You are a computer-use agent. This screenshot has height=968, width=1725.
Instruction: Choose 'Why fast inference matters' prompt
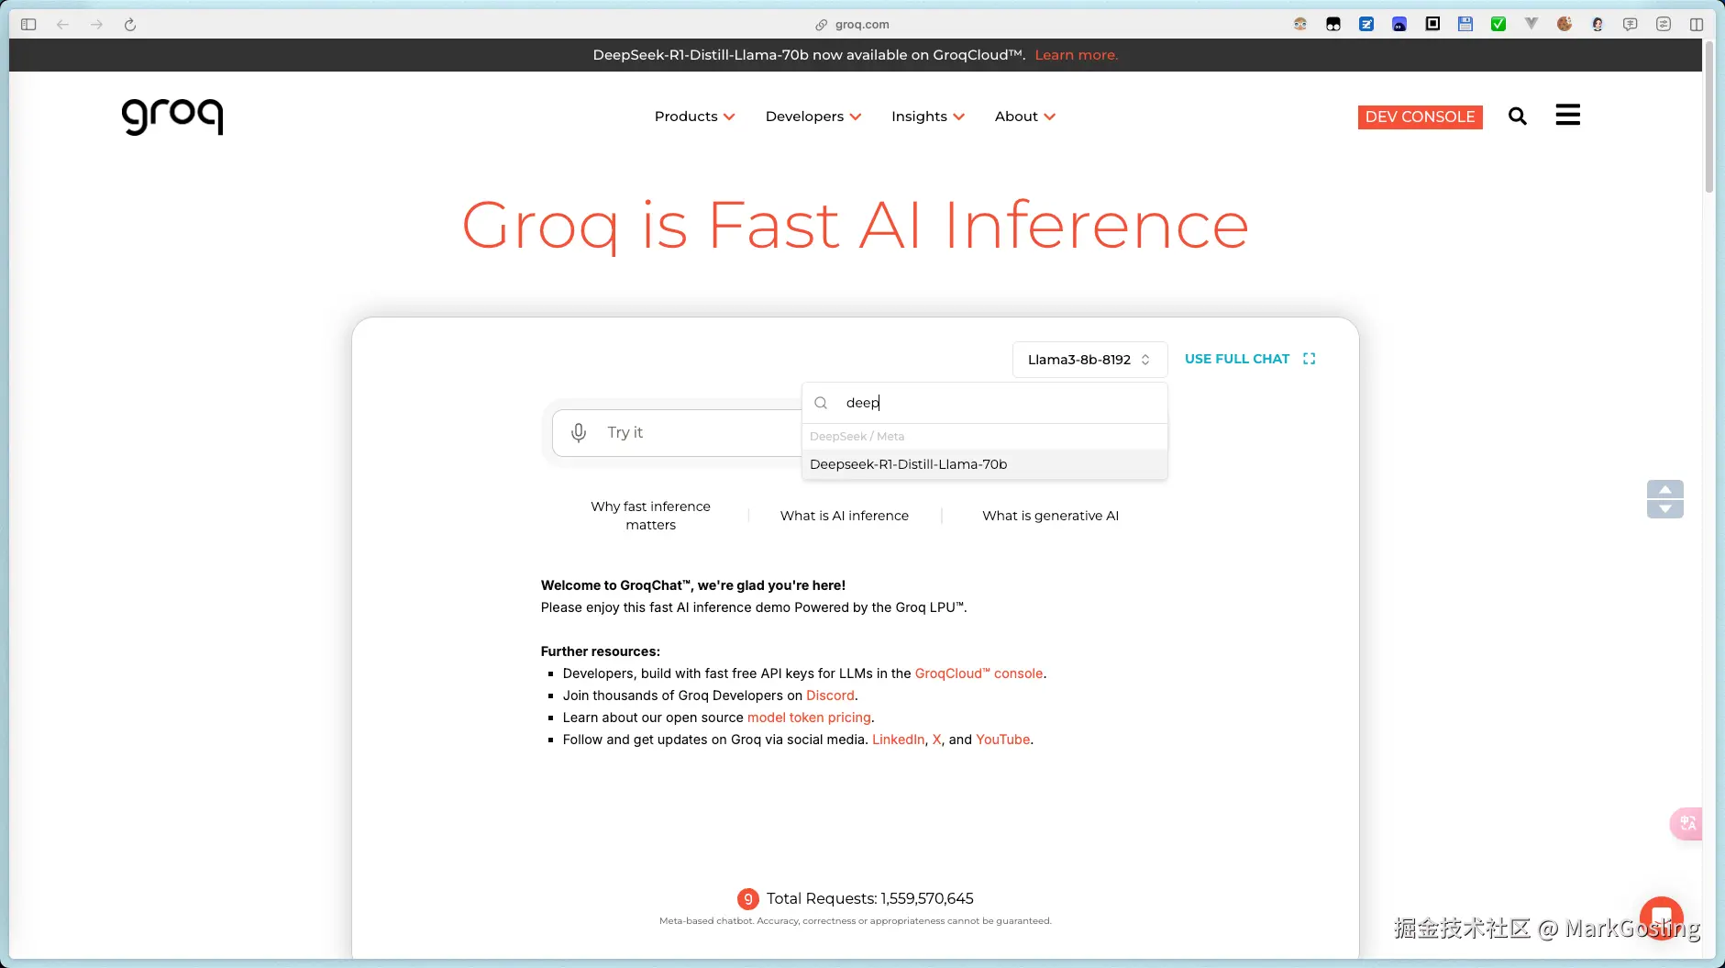[651, 516]
